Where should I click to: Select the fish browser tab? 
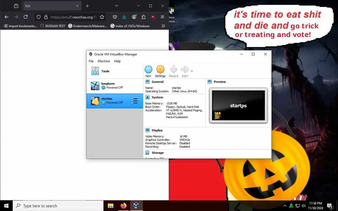pyautogui.click(x=52, y=6)
